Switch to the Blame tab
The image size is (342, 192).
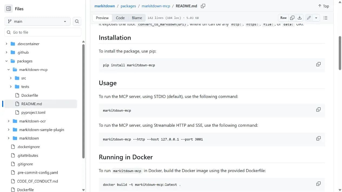click(x=137, y=18)
